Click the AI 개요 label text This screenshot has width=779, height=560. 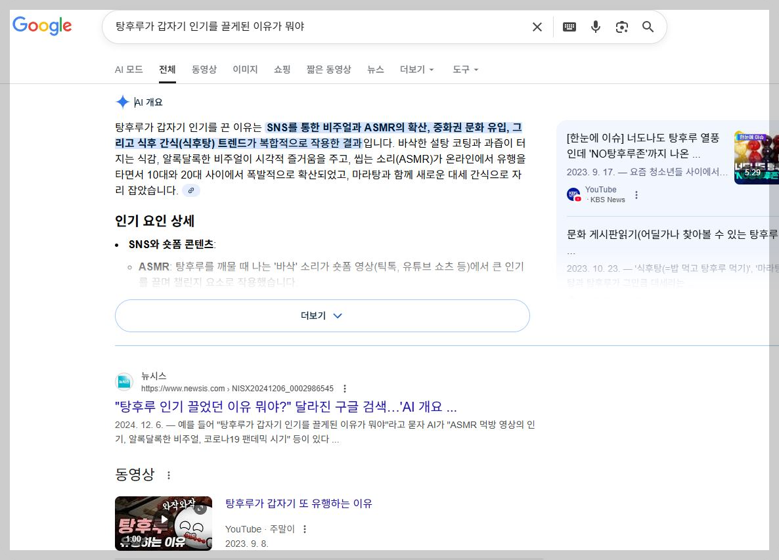click(148, 102)
